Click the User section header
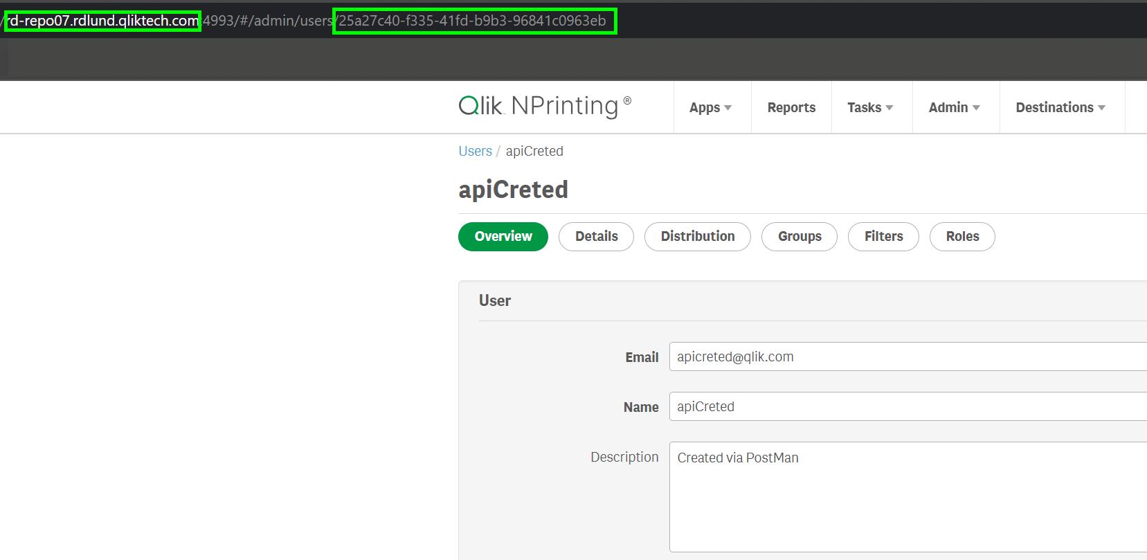 tap(495, 300)
